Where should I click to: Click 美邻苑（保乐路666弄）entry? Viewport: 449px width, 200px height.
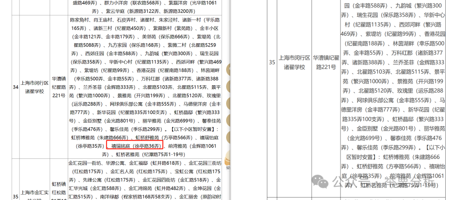pos(166,37)
